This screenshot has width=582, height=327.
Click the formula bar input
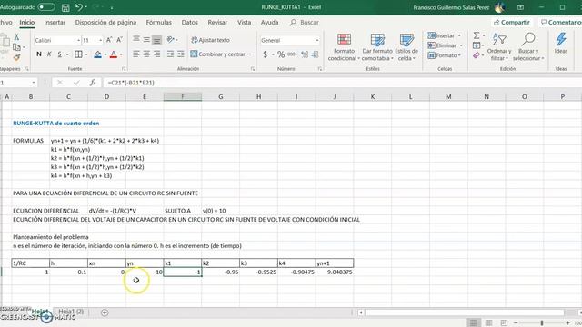(x=342, y=83)
